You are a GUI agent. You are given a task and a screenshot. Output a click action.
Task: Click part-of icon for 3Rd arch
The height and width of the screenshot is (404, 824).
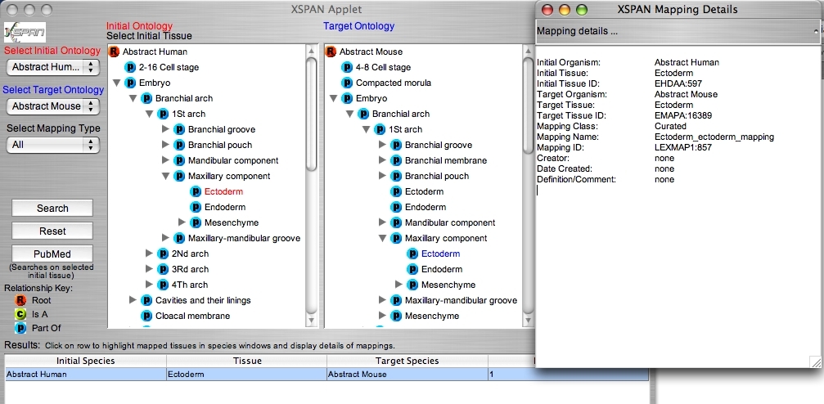pyautogui.click(x=163, y=269)
